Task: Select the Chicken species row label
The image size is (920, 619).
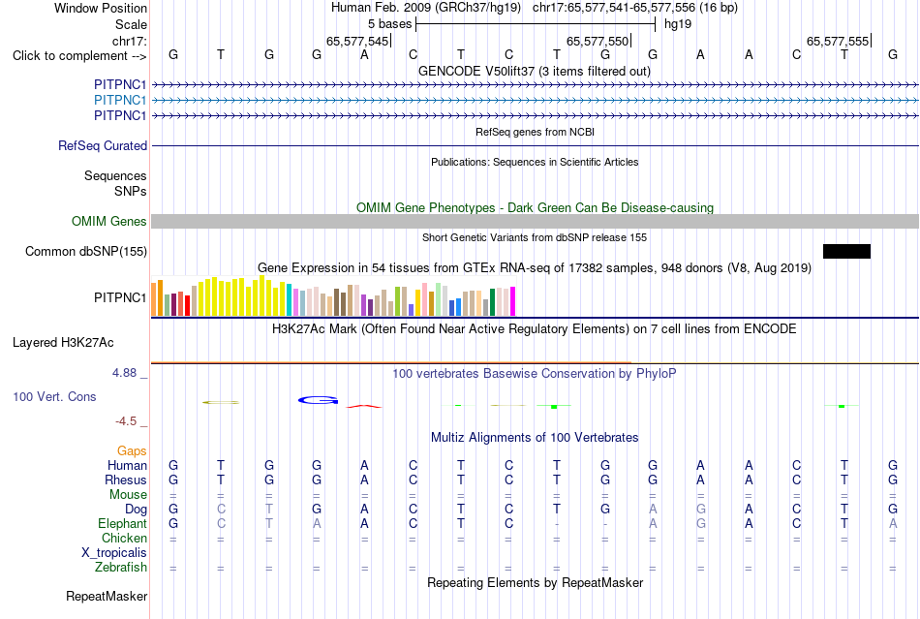Action: coord(124,538)
